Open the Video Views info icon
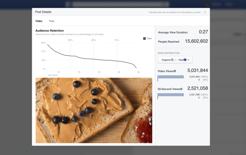Screen dimensions: 246x155 pyautogui.click(x=175, y=71)
